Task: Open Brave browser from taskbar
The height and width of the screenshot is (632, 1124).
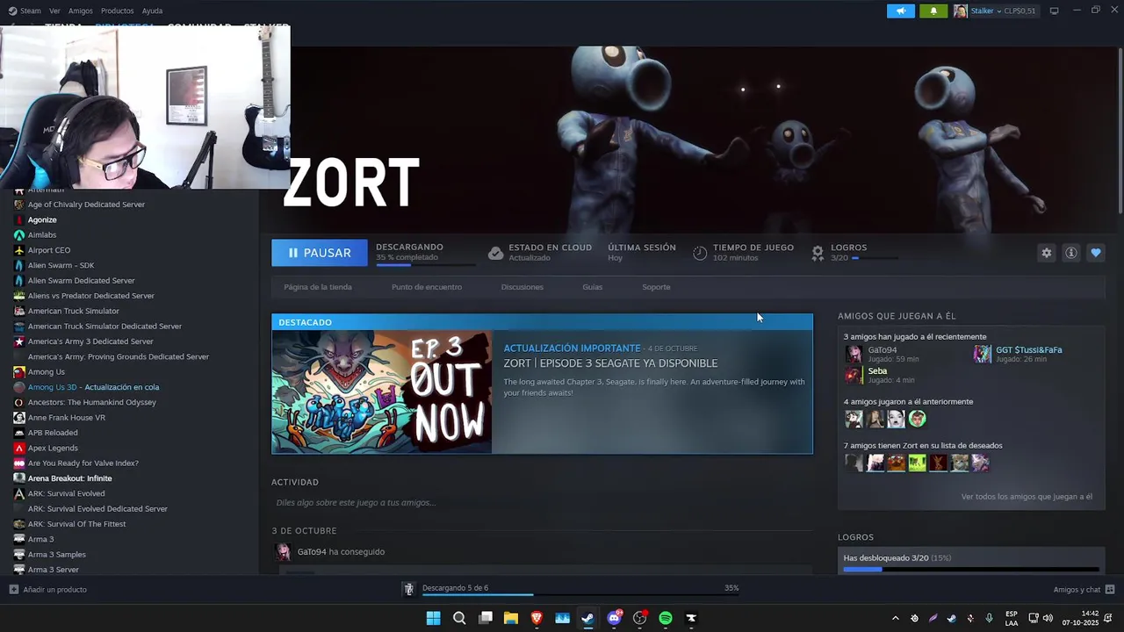Action: 537,618
